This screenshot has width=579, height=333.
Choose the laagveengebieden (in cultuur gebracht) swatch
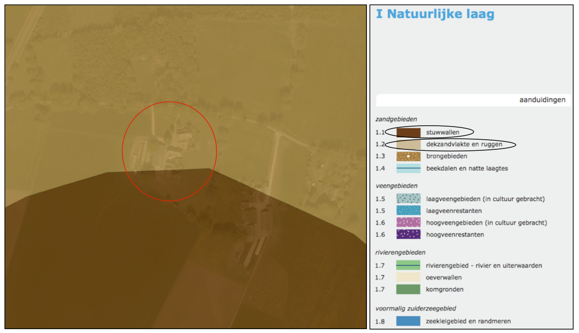click(x=409, y=199)
